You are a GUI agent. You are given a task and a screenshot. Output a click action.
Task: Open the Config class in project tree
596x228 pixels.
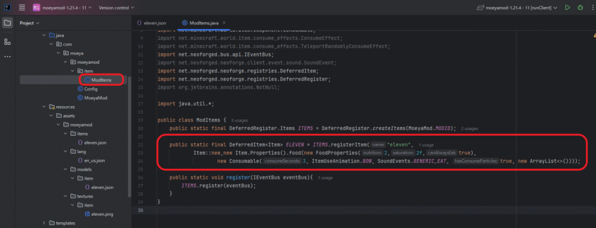[x=88, y=89]
